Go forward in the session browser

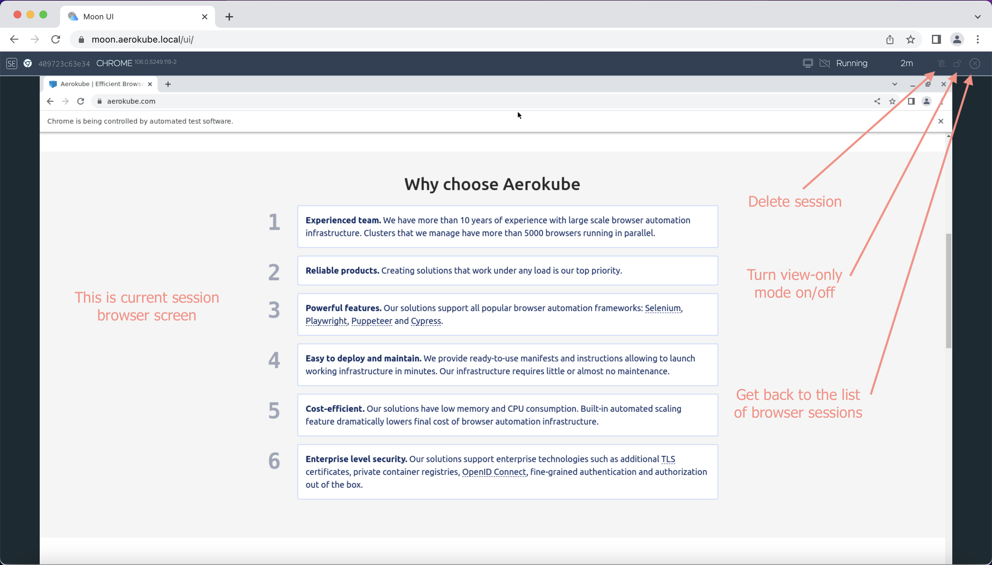click(65, 101)
